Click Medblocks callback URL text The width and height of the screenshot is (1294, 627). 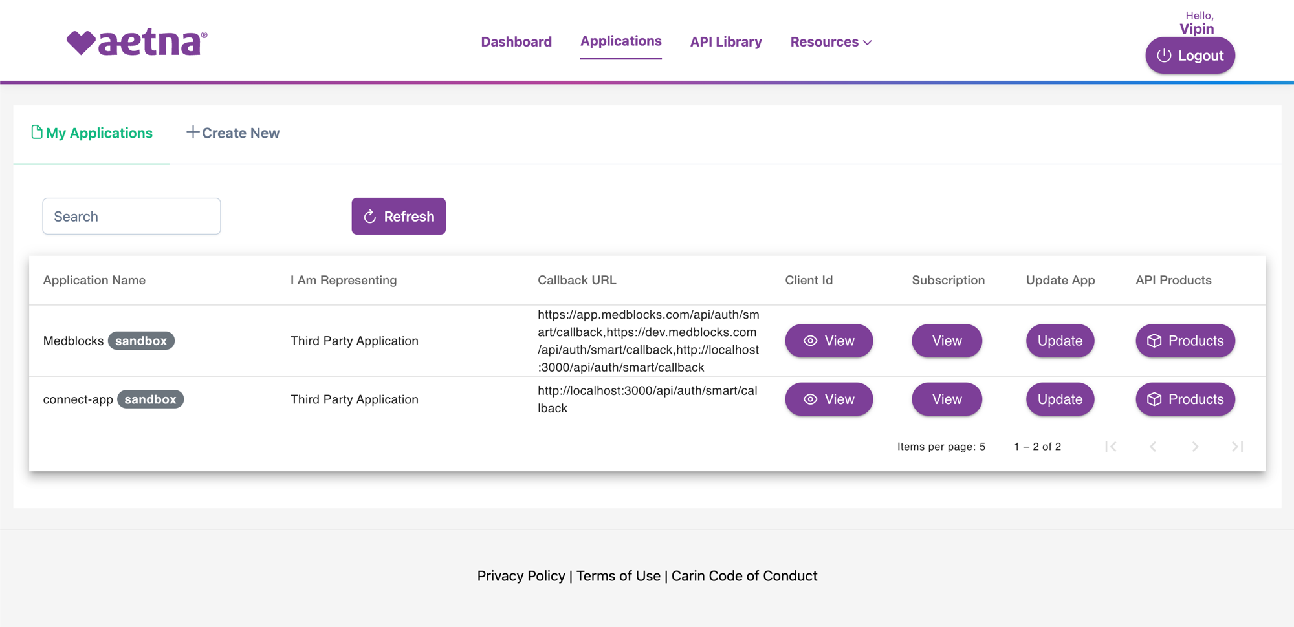pyautogui.click(x=648, y=341)
